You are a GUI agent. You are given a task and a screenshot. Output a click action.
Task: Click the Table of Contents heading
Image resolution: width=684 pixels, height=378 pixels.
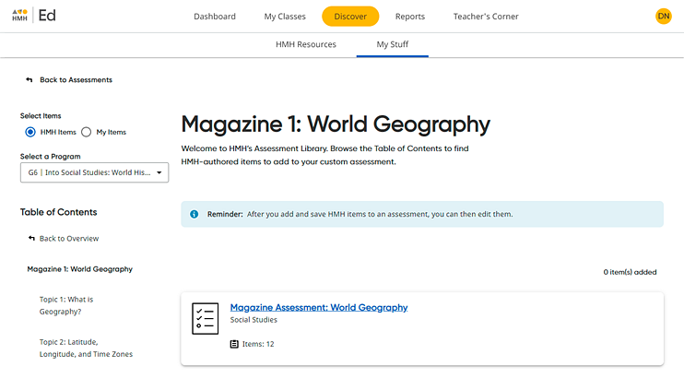click(58, 212)
